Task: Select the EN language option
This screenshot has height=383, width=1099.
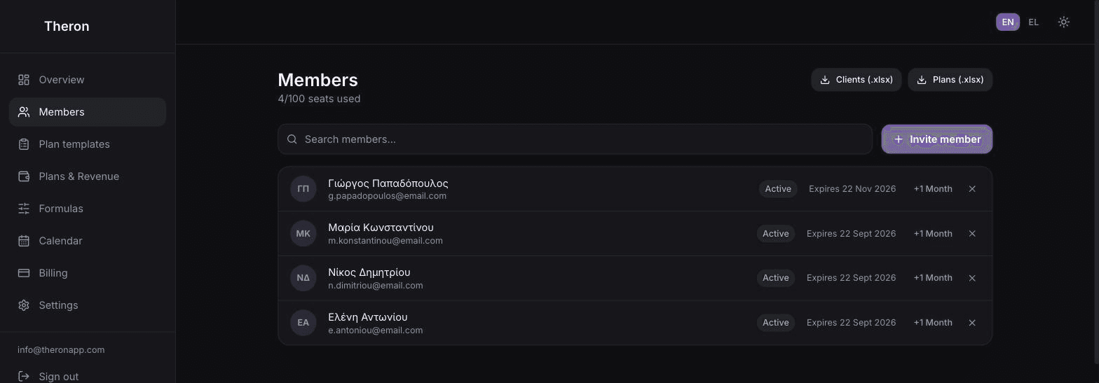Action: coord(1008,22)
